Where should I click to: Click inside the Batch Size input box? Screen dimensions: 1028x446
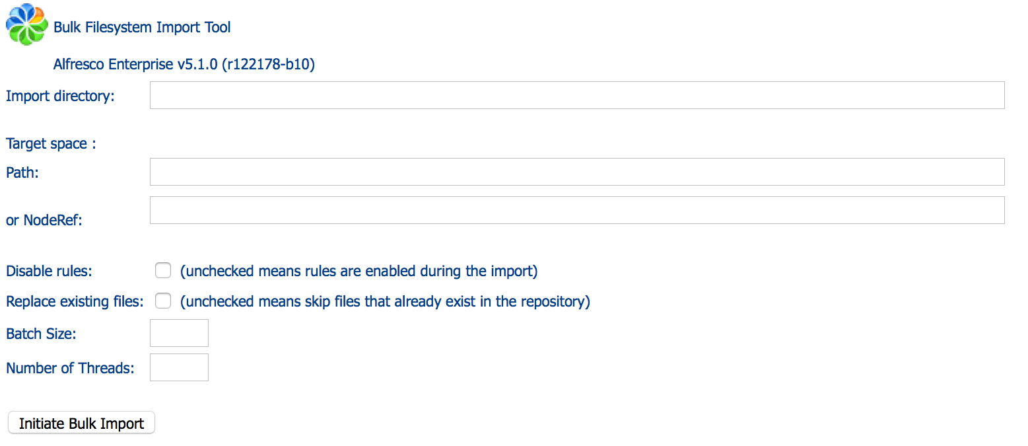[179, 333]
